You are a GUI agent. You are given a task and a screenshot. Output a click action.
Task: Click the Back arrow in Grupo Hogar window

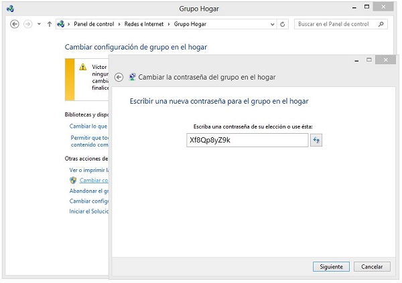15,24
